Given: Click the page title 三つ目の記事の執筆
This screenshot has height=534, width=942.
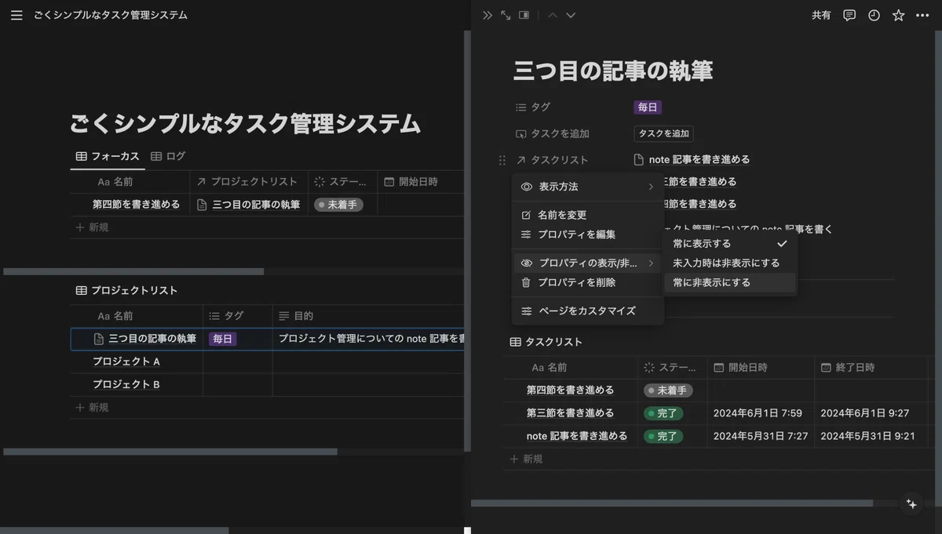Looking at the screenshot, I should click(613, 71).
